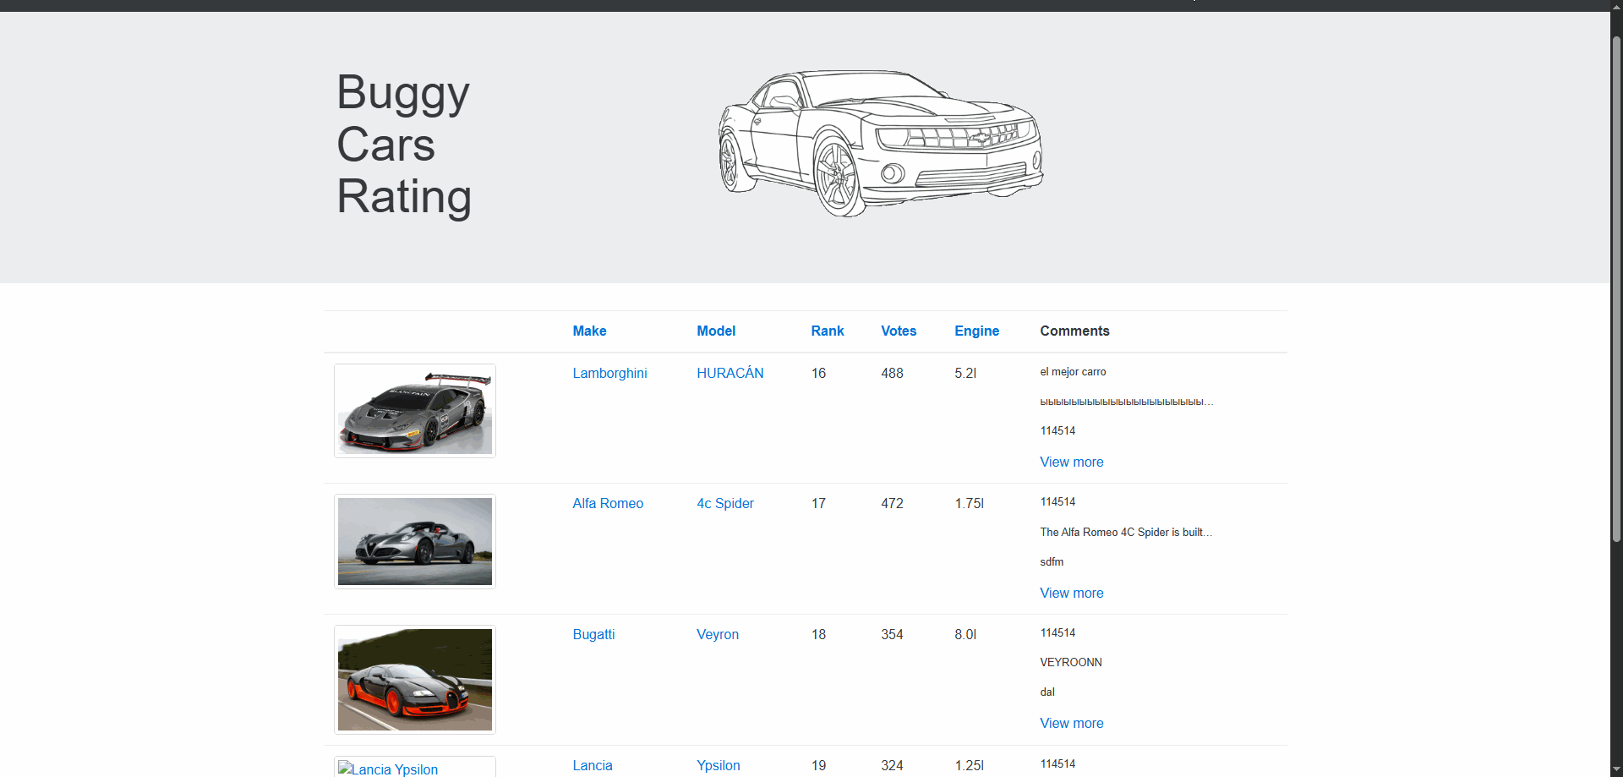Expand View more for Lamborghini comments
The width and height of the screenshot is (1623, 777).
1071,462
